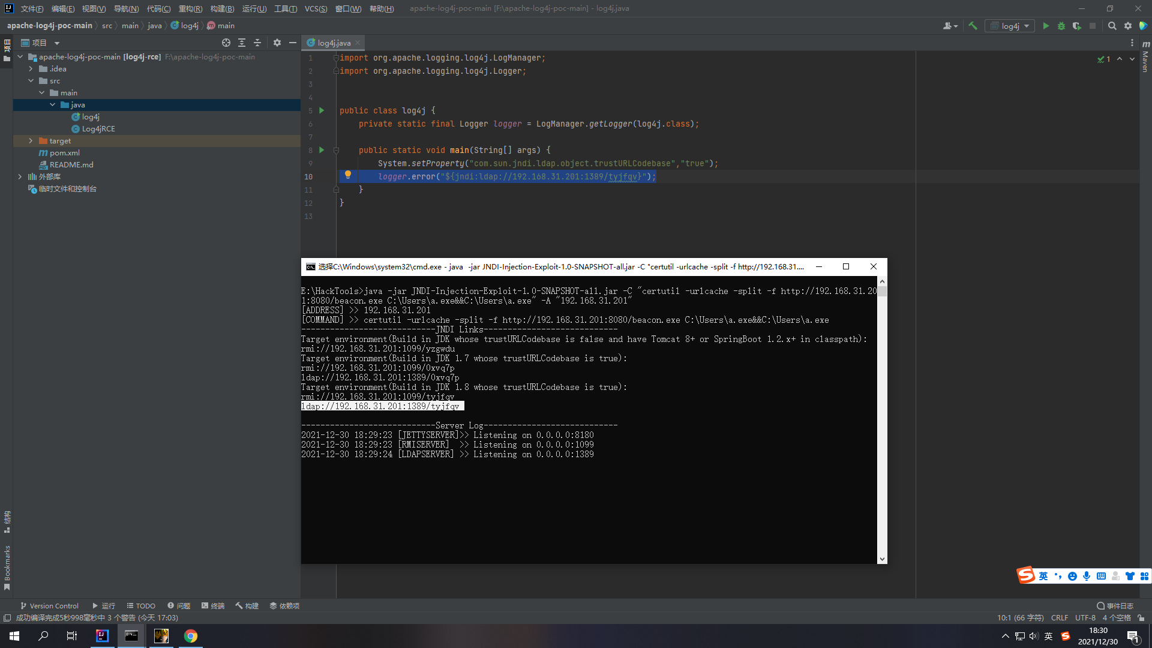Open the VCS menu
This screenshot has width=1152, height=648.
(316, 8)
